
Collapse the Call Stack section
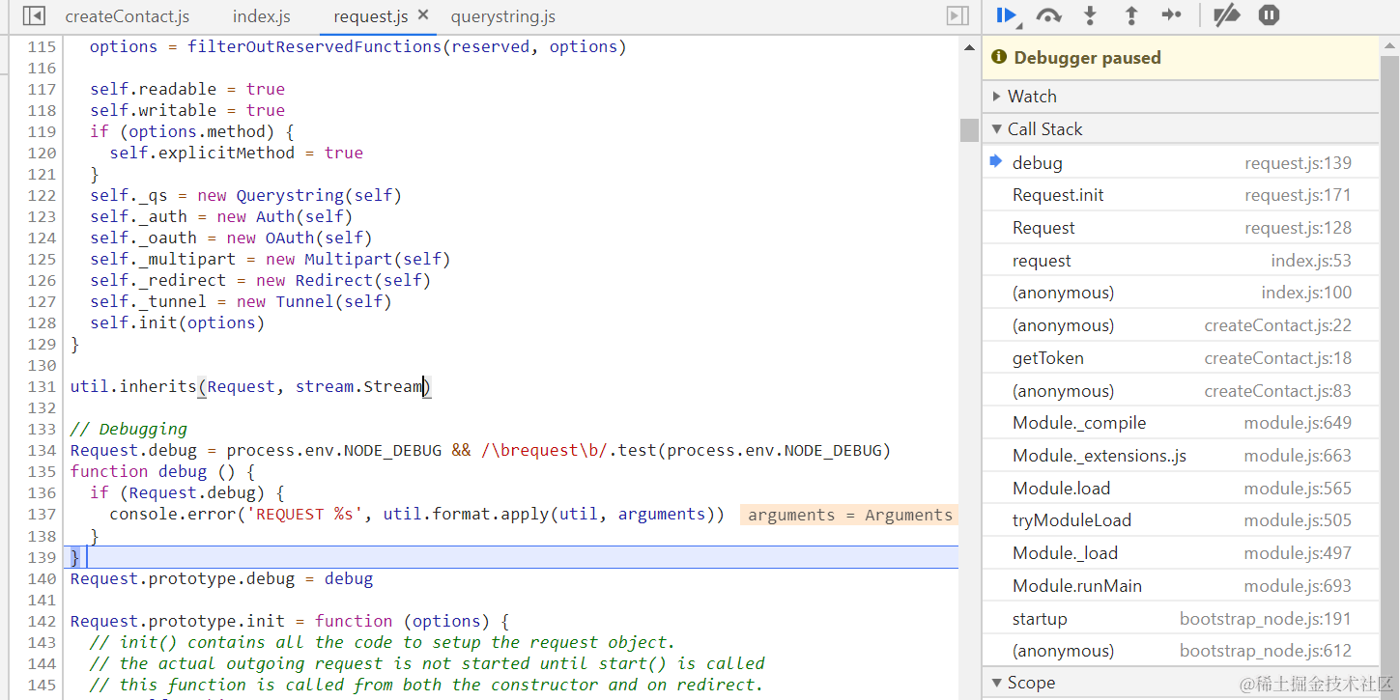click(x=1181, y=128)
